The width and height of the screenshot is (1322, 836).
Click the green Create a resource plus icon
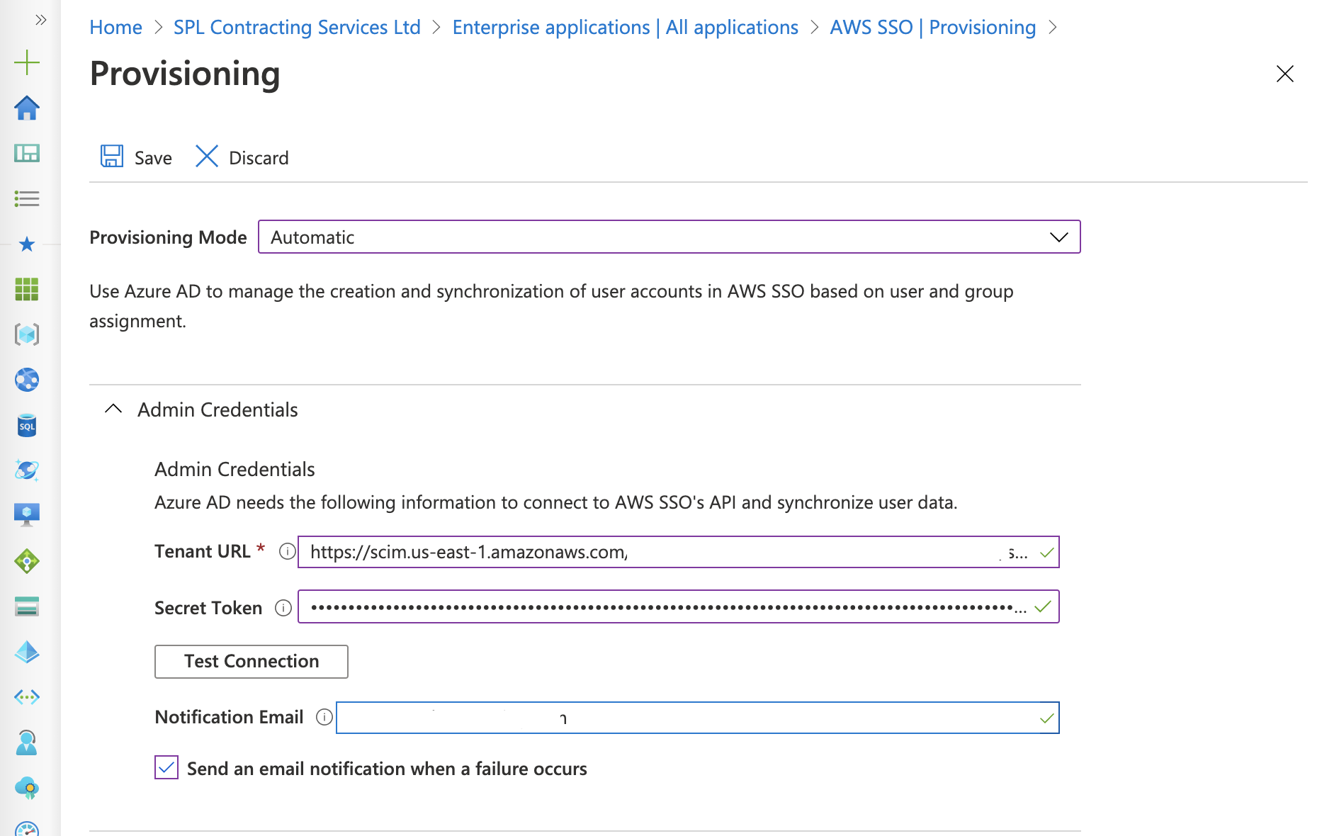click(27, 62)
